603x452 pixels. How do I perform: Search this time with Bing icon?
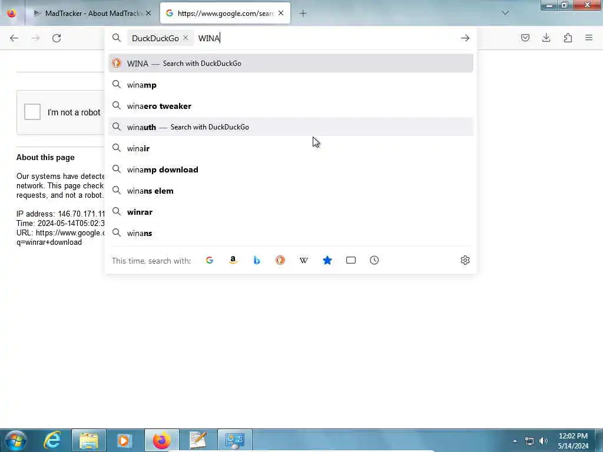257,260
